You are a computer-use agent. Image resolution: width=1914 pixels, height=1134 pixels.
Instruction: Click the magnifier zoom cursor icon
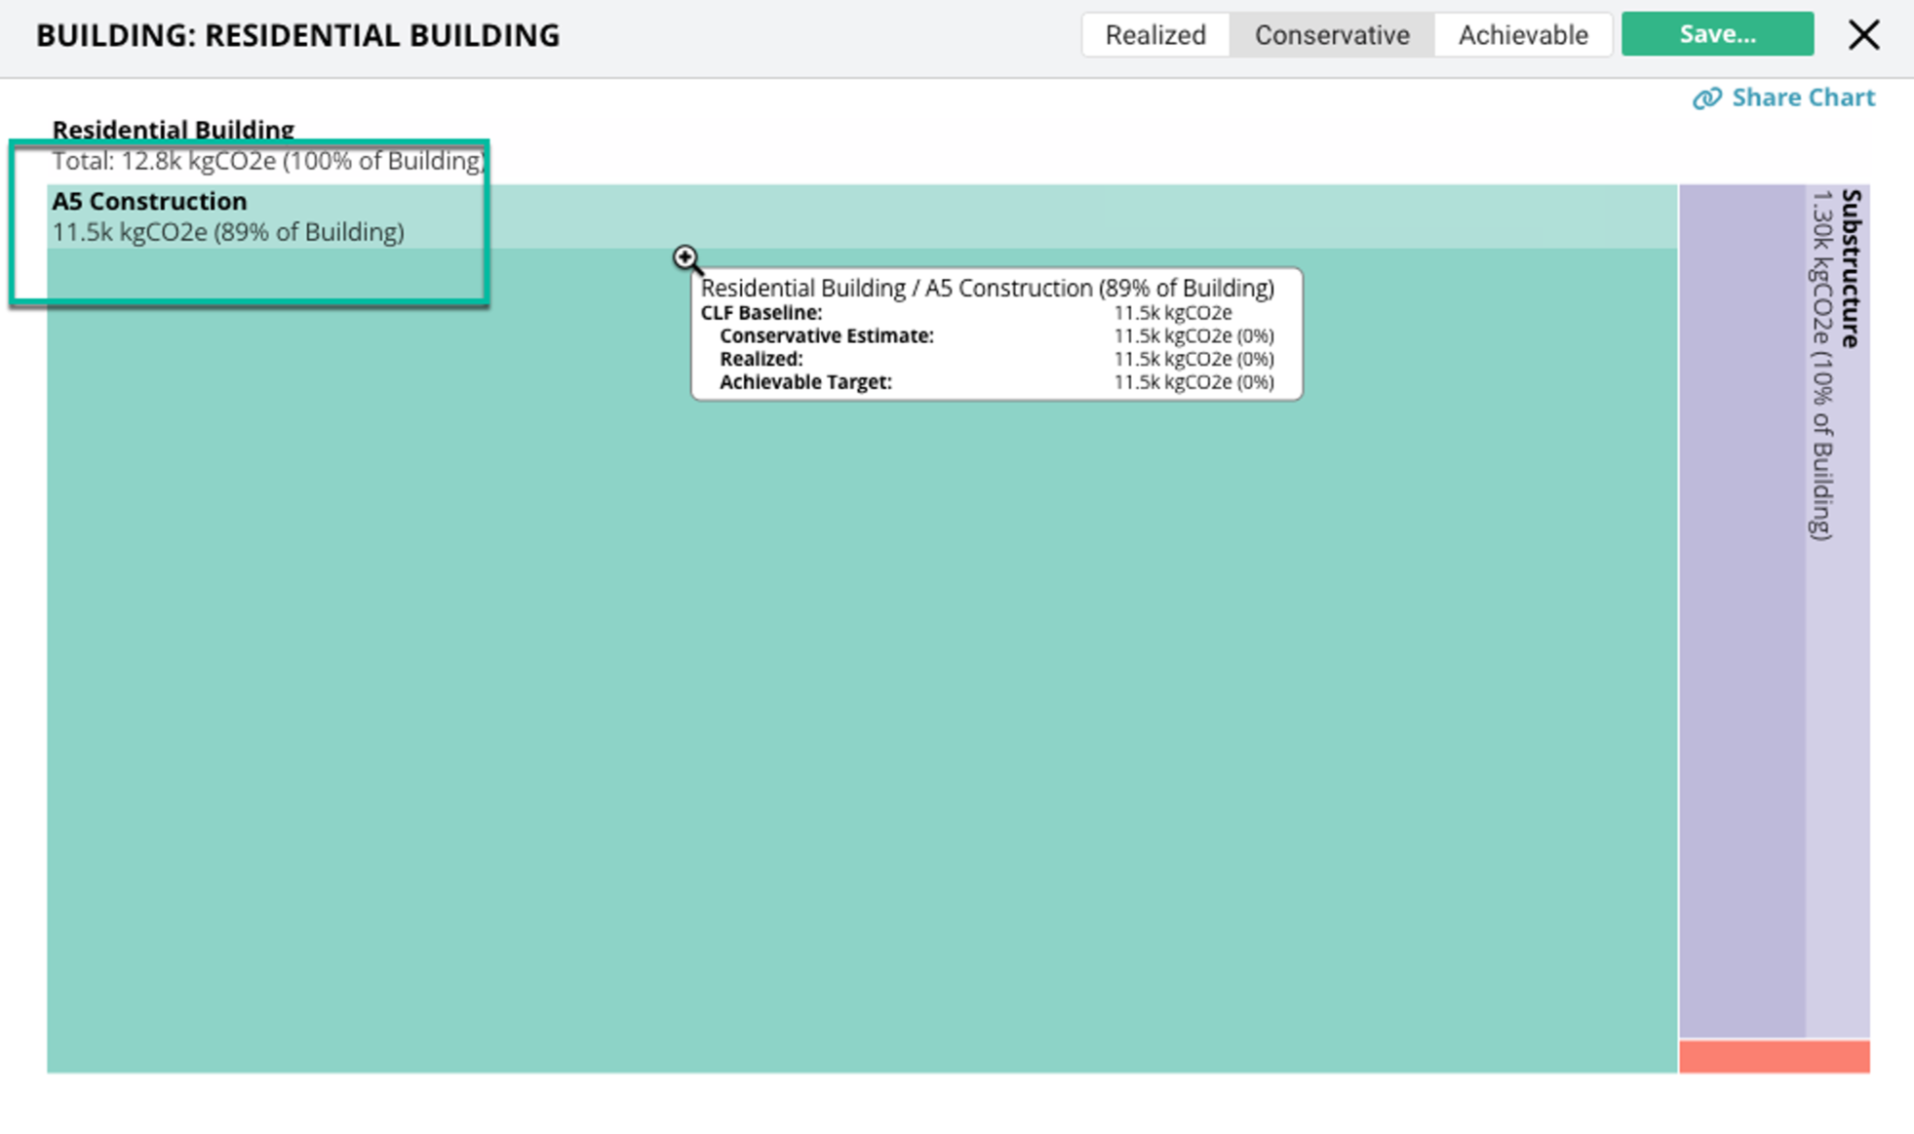pos(686,258)
